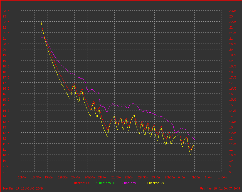Click the 0h30m time axis label

[196, 177]
